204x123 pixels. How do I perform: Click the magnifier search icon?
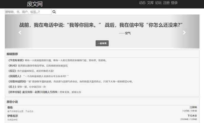54,12
